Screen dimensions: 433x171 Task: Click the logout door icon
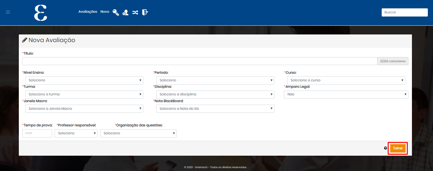pos(145,12)
